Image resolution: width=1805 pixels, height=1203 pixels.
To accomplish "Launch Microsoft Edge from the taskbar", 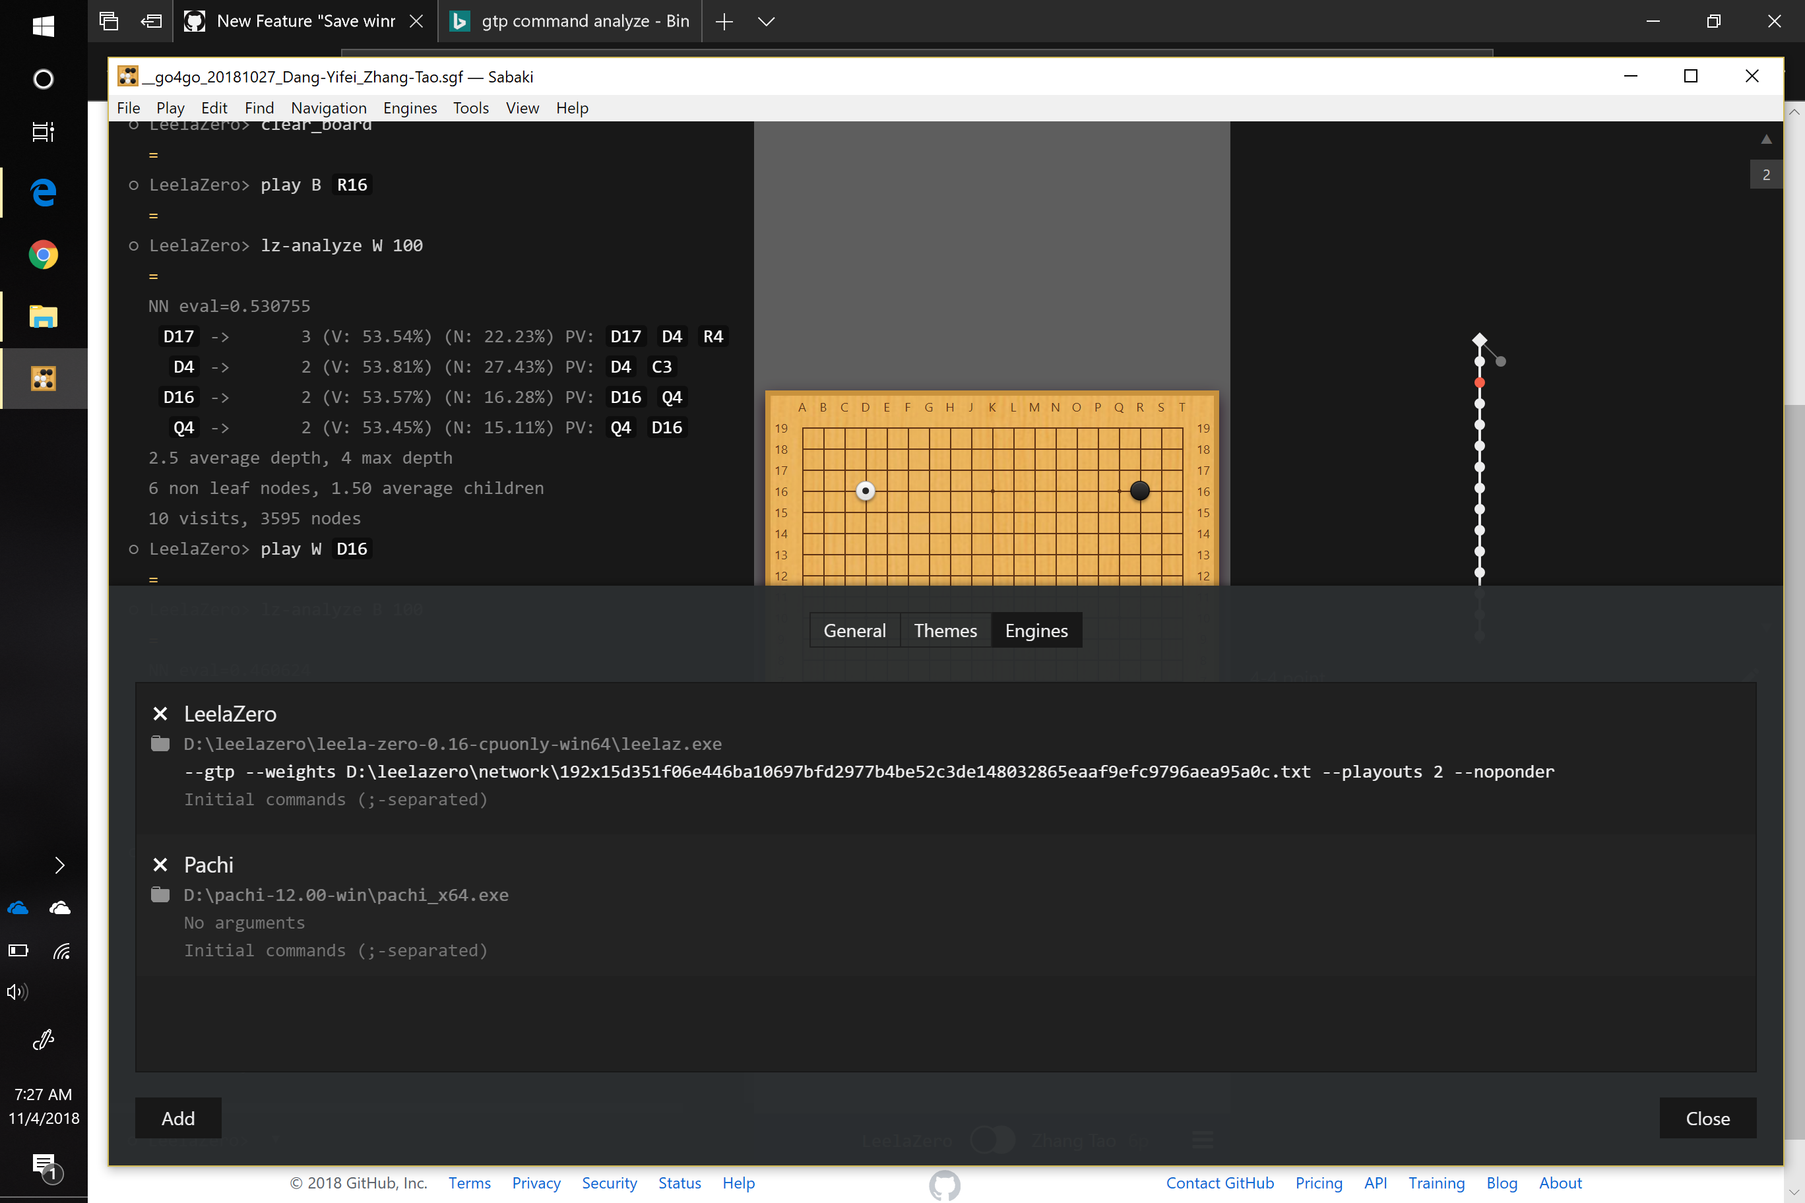I will [44, 192].
